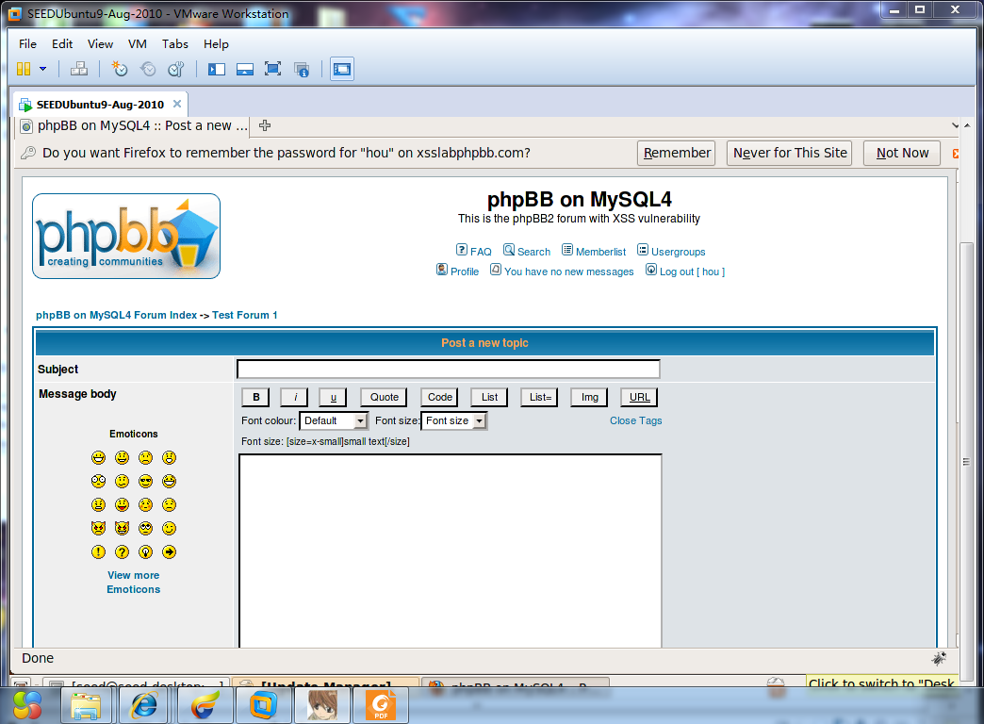Open the Tabs menu
This screenshot has width=984, height=724.
point(175,44)
